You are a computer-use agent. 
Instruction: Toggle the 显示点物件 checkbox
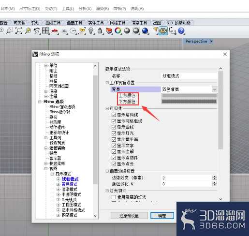[x=114, y=158]
